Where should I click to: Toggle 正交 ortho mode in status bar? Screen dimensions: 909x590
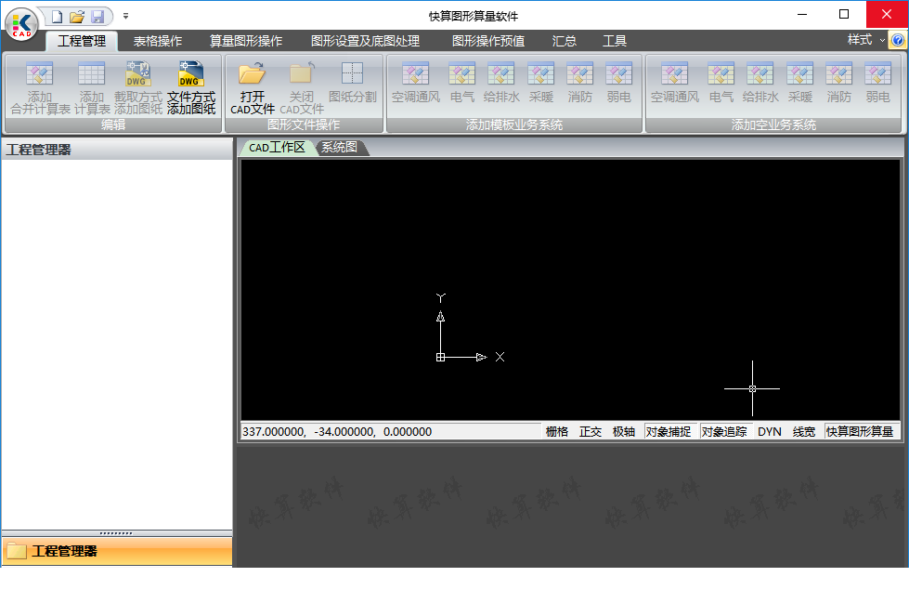[591, 431]
